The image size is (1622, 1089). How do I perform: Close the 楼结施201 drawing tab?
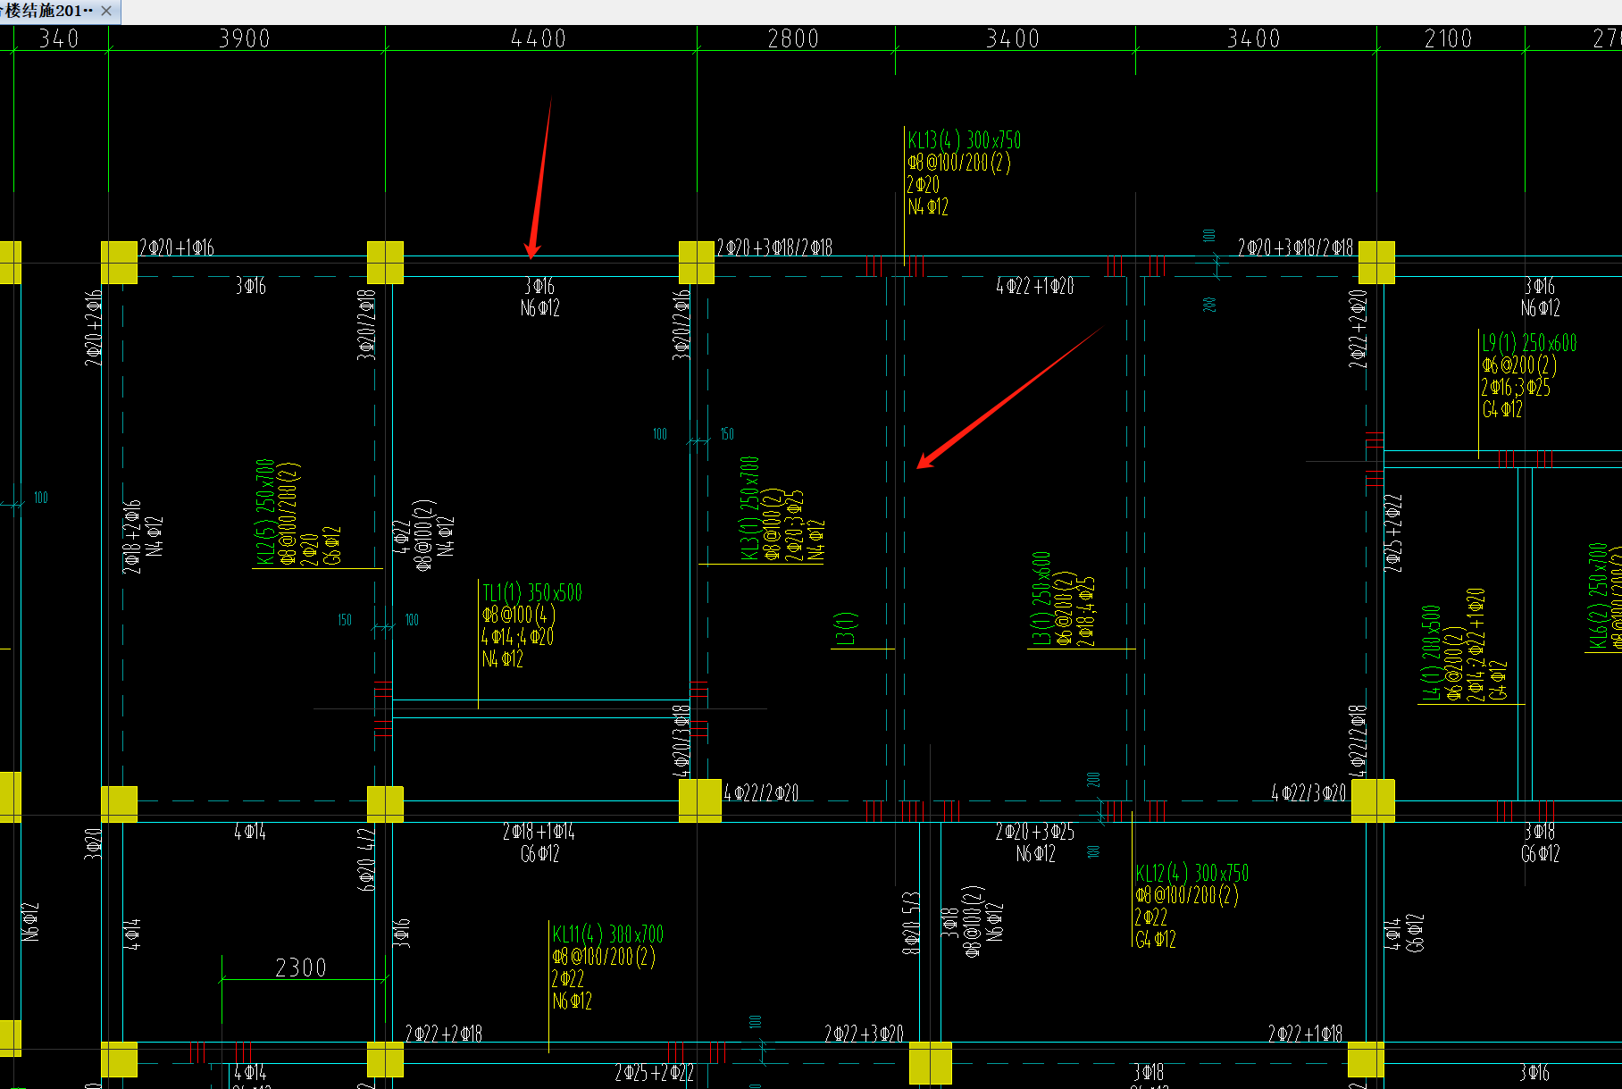(106, 11)
